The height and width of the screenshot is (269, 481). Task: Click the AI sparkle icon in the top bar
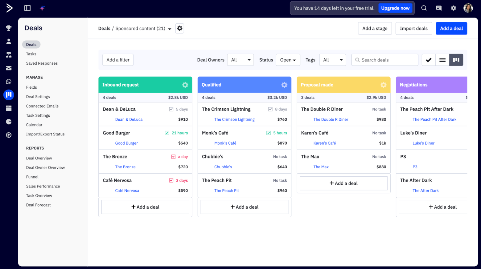click(42, 8)
